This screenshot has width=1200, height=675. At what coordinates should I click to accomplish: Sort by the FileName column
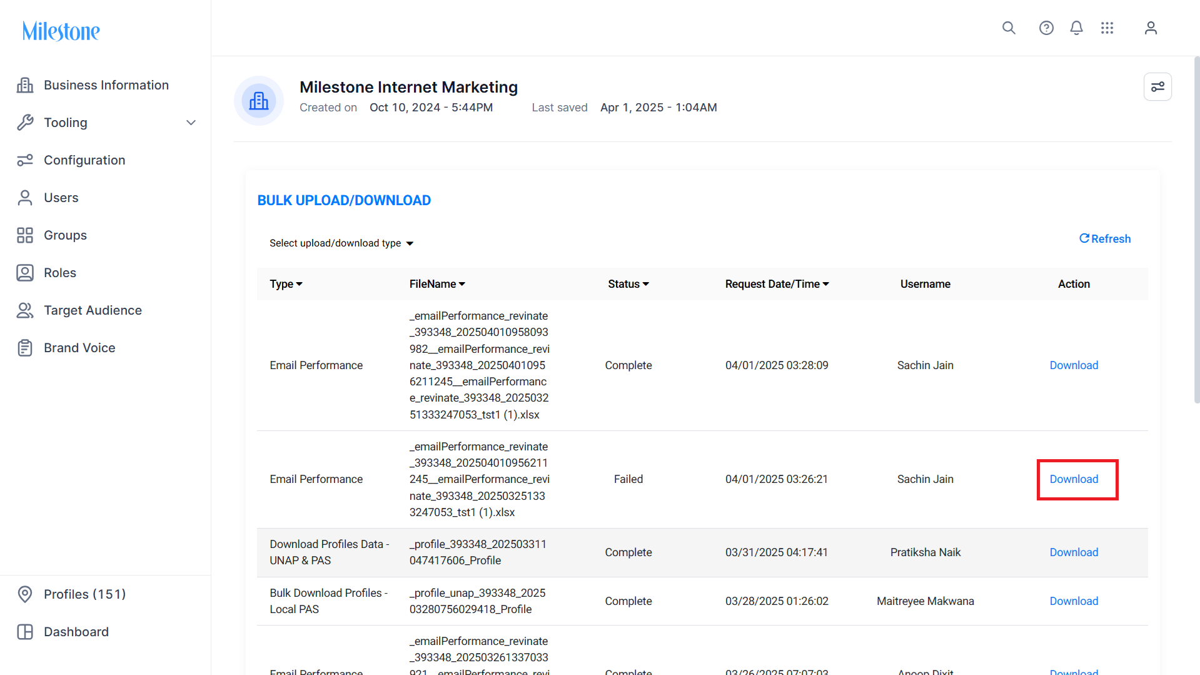(x=438, y=284)
